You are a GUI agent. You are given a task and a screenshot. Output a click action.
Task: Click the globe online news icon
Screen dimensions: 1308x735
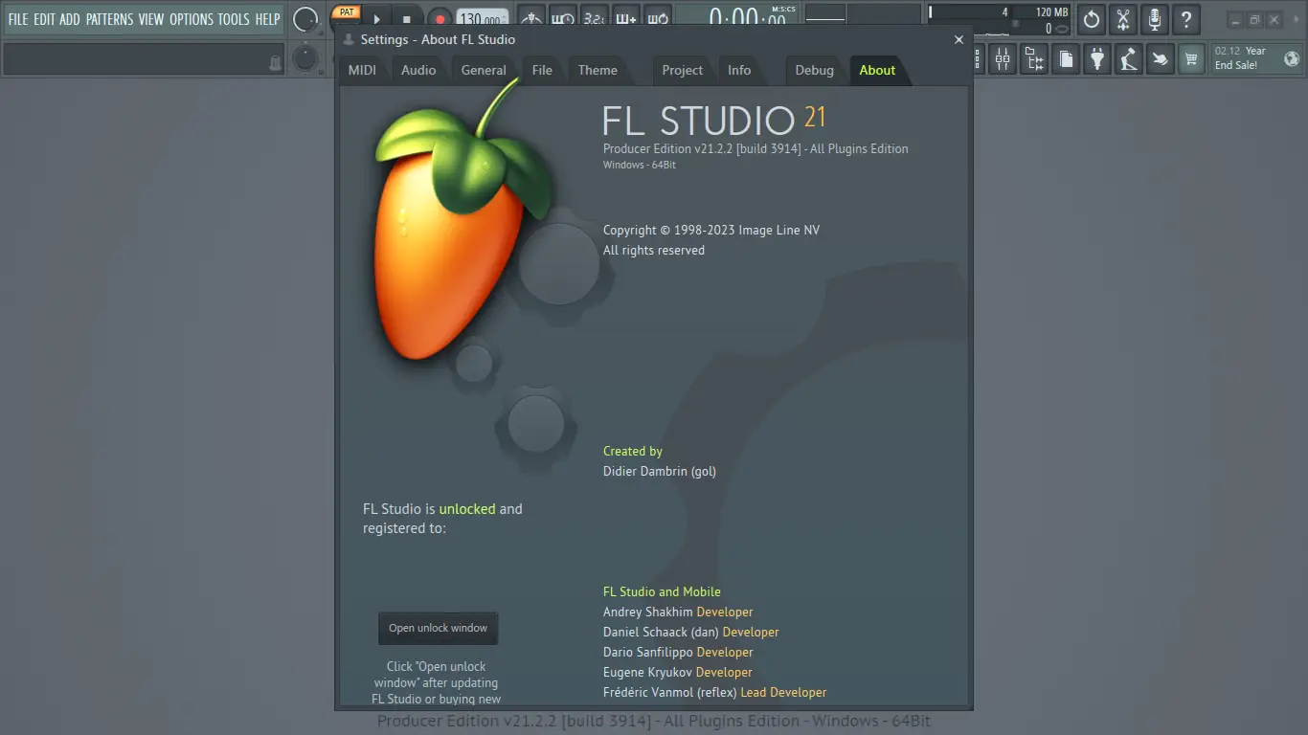(1292, 58)
